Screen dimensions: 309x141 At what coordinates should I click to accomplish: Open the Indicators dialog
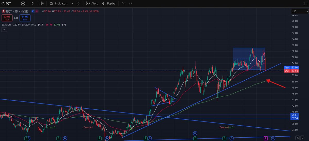(x=59, y=4)
